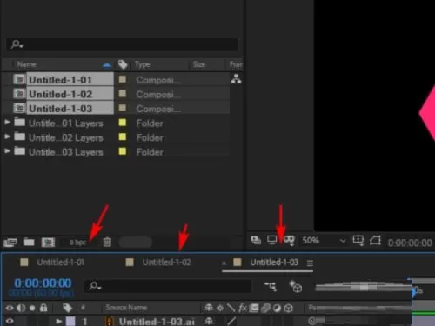Screen dimensions: 435x326
Task: Click the Video eye column header in timeline
Action: click(10, 308)
